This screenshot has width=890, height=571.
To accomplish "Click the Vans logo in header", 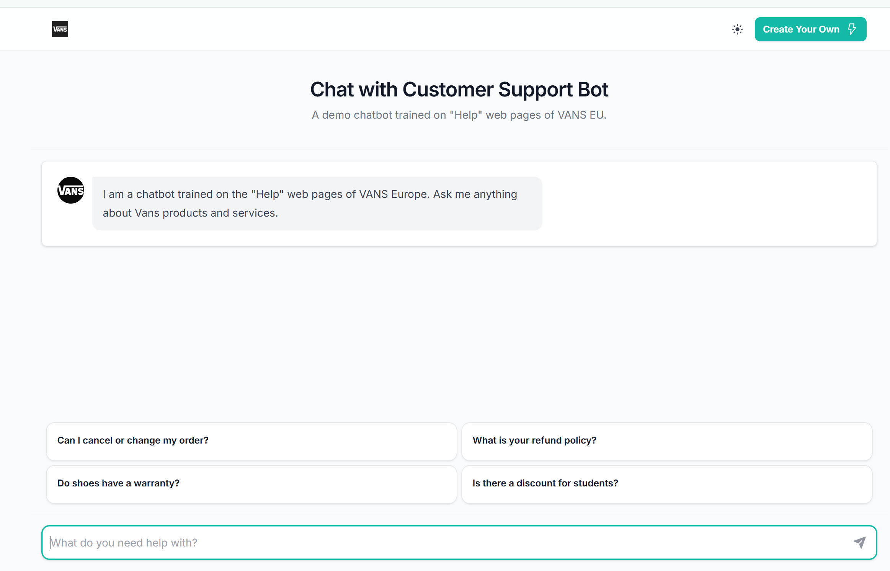I will coord(60,29).
